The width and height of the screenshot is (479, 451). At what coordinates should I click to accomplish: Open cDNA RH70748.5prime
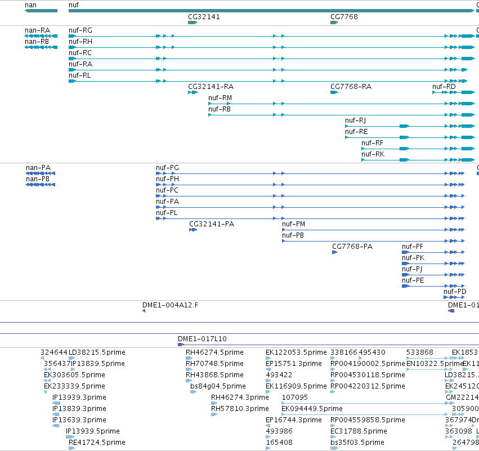tap(214, 364)
